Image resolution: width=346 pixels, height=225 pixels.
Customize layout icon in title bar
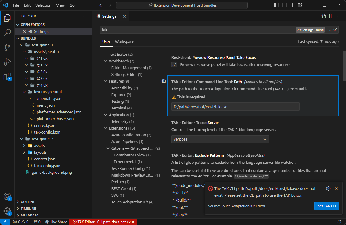300,5
